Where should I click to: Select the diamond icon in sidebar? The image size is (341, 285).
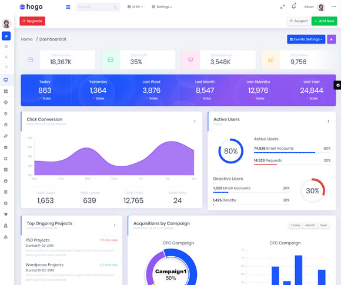[6, 102]
